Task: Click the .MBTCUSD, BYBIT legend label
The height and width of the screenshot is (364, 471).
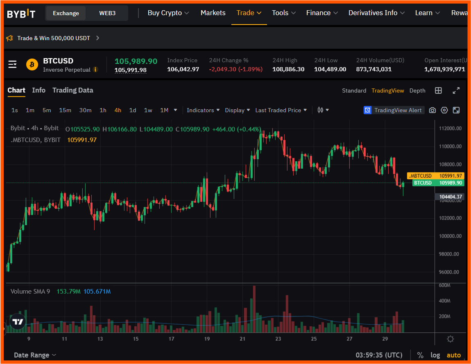Action: pos(36,140)
